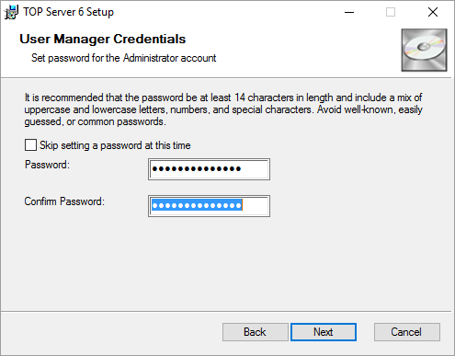
Task: Close the setup window
Action: pyautogui.click(x=433, y=12)
